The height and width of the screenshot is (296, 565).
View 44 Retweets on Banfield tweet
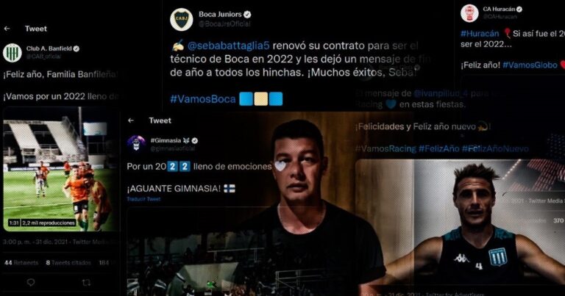click(21, 262)
